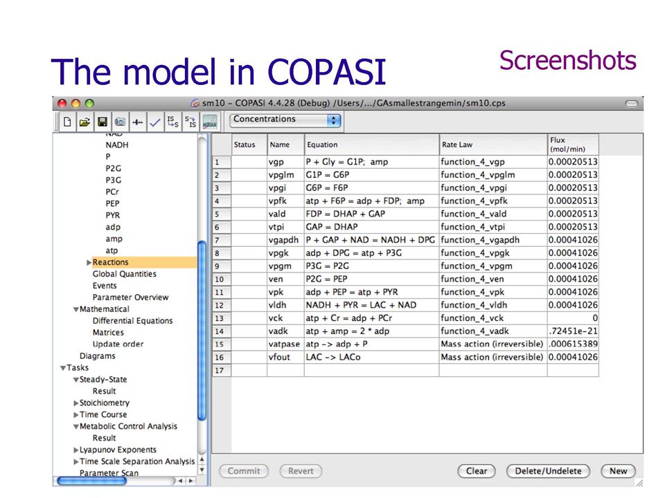Sort by the Name column header
The height and width of the screenshot is (498, 665).
(x=285, y=145)
